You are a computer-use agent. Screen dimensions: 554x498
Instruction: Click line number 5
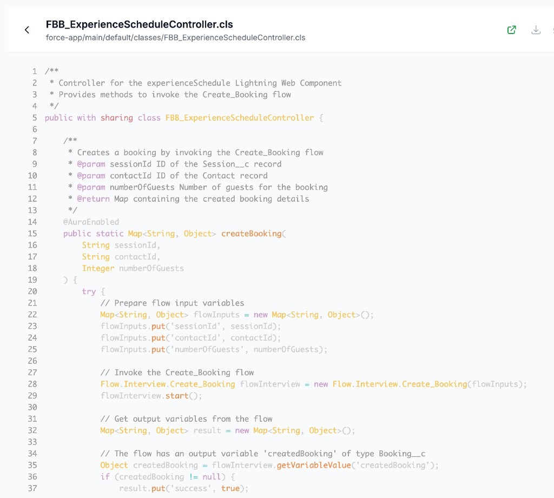pos(35,118)
